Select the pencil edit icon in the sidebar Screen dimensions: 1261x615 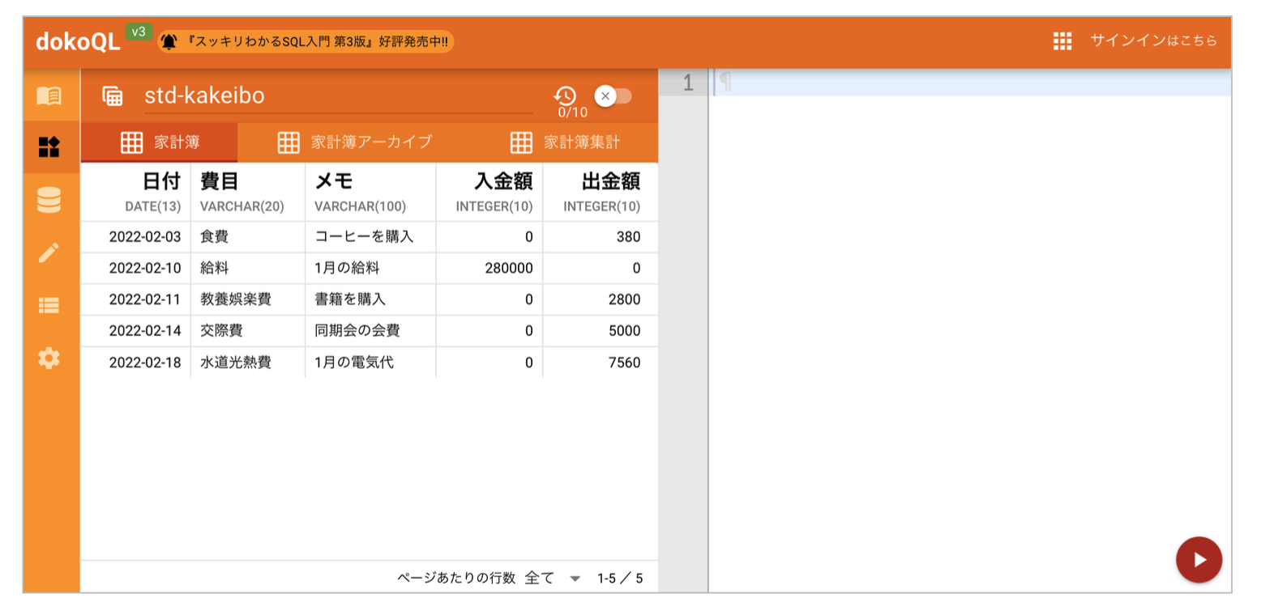[49, 252]
